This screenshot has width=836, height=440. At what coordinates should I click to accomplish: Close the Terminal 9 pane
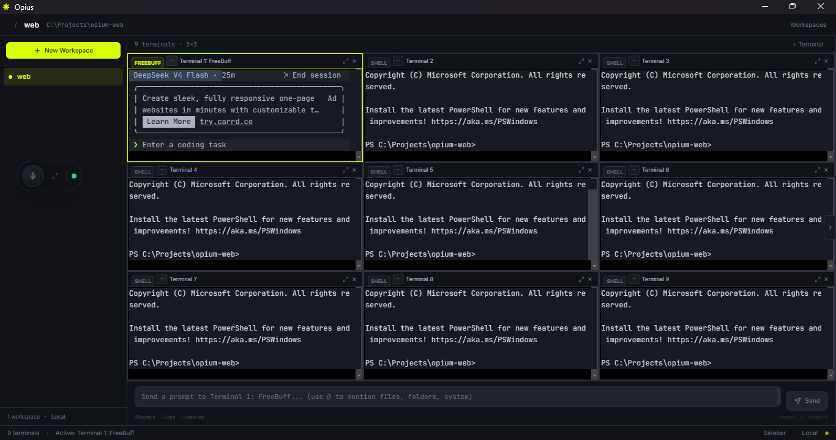pyautogui.click(x=826, y=279)
